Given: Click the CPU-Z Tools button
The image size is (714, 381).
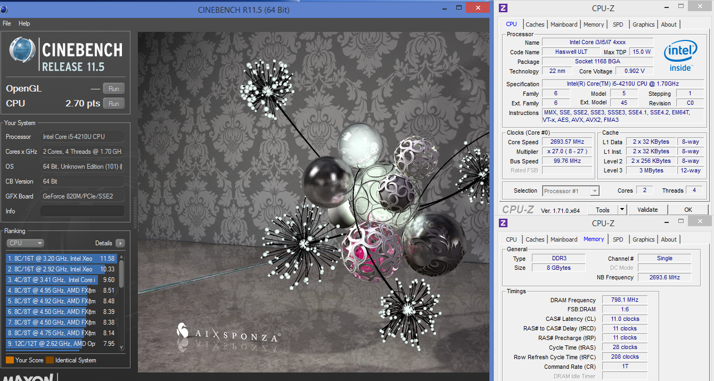Looking at the screenshot, I should [x=603, y=210].
